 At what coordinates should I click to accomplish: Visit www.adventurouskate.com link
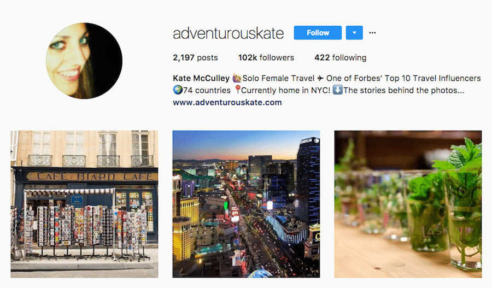(227, 102)
